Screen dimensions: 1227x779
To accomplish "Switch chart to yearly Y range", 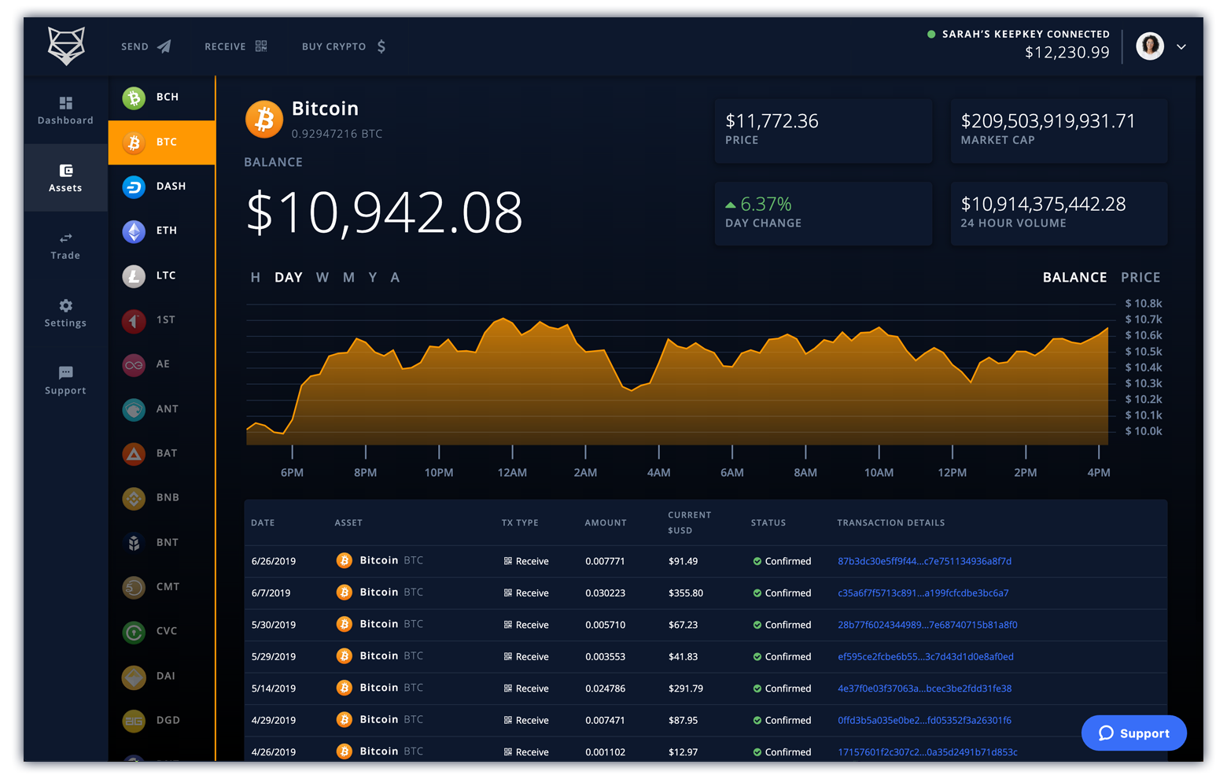I will click(x=373, y=278).
